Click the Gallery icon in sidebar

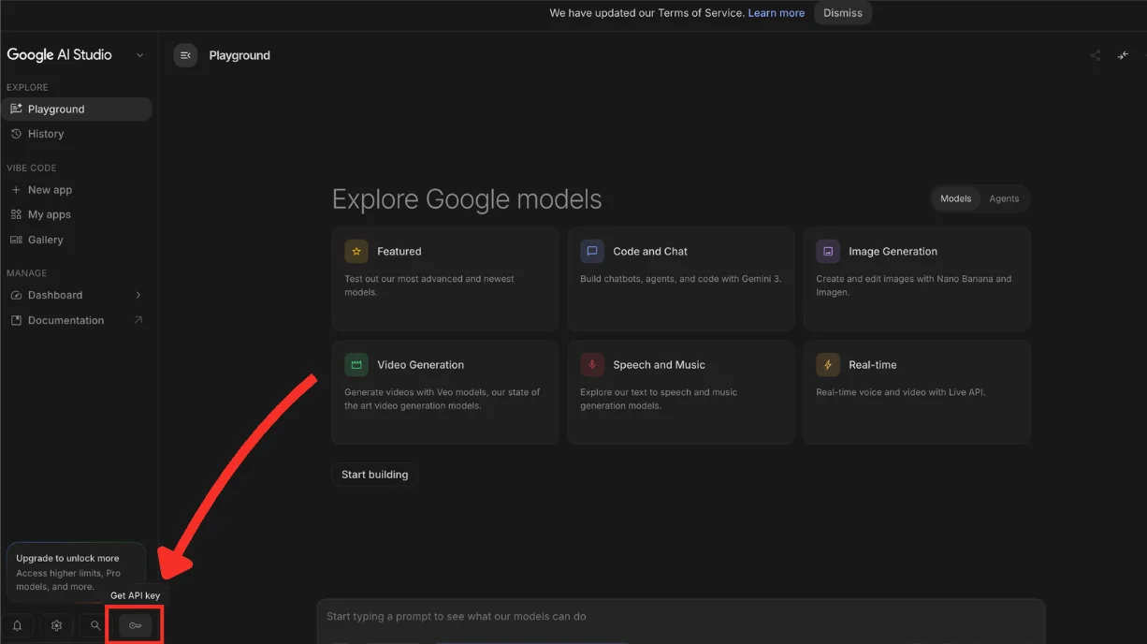point(16,240)
